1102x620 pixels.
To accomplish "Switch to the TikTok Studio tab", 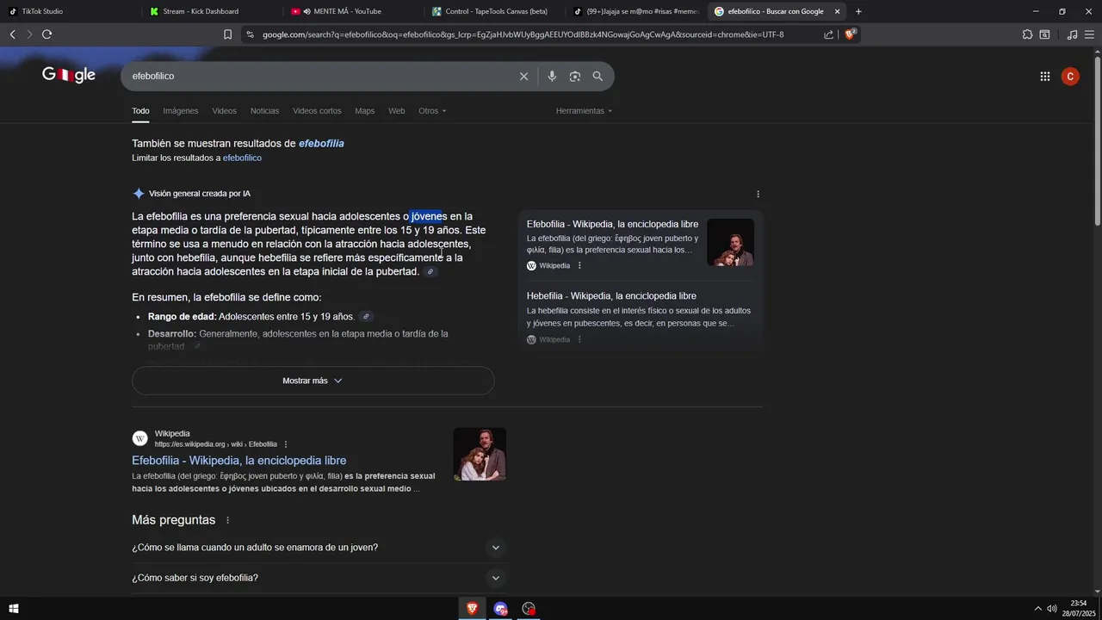I will [69, 11].
